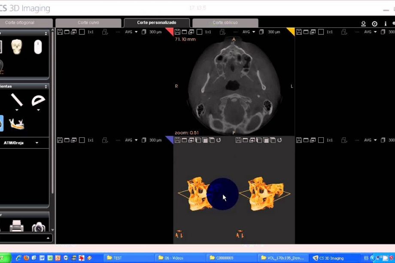
Task: Export the axial slice view image icon
Action: (191, 32)
